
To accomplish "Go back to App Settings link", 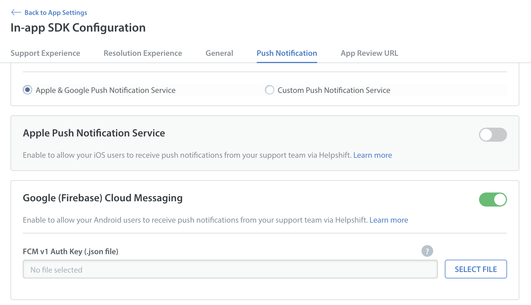I will click(x=56, y=13).
